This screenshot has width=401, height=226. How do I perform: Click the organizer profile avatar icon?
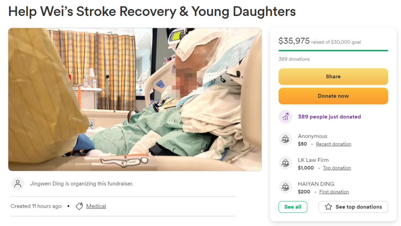pos(18,184)
